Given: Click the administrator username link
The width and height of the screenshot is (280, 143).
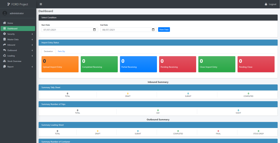Looking at the screenshot, I should [x=17, y=13].
